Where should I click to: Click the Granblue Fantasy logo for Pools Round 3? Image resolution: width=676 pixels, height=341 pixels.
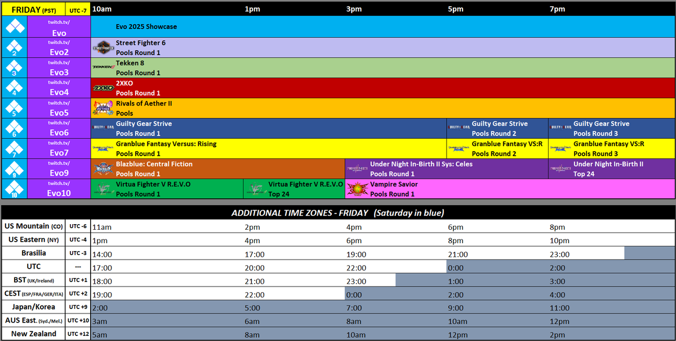(561, 149)
